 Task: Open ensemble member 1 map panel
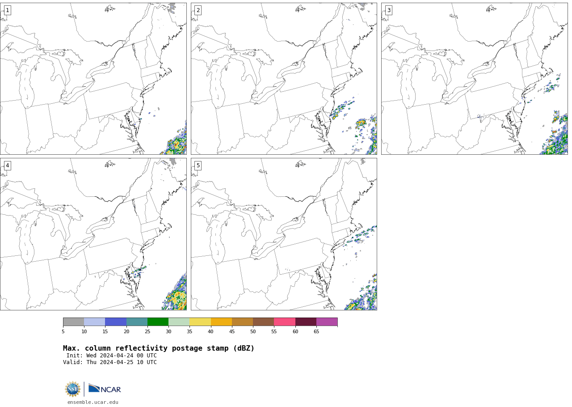(x=93, y=79)
